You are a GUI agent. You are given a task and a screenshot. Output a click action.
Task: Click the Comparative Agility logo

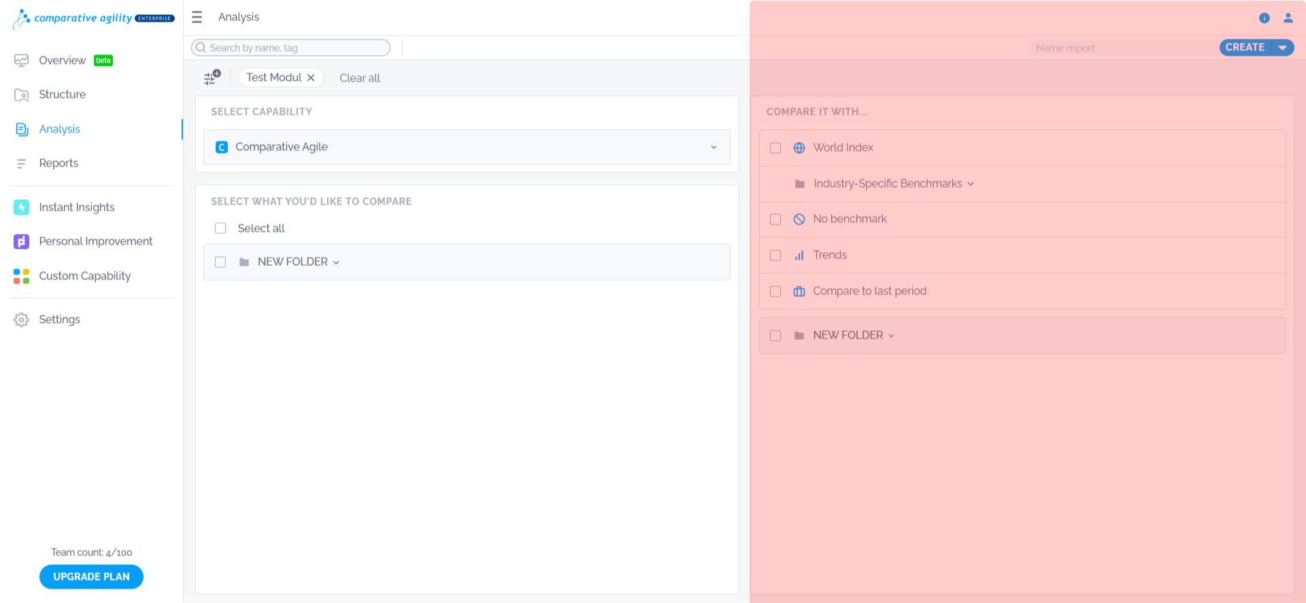pyautogui.click(x=94, y=18)
